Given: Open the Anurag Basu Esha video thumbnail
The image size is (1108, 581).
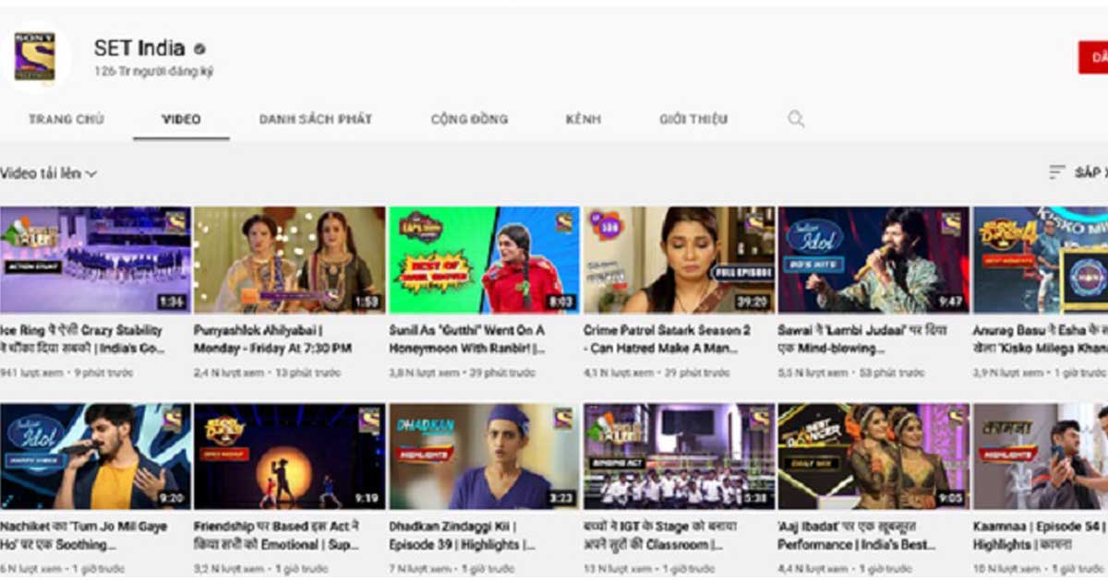Looking at the screenshot, I should (x=1041, y=260).
